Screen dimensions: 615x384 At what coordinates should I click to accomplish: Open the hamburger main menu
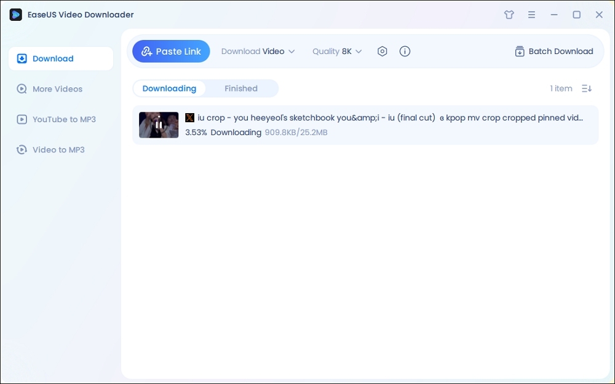pos(531,15)
